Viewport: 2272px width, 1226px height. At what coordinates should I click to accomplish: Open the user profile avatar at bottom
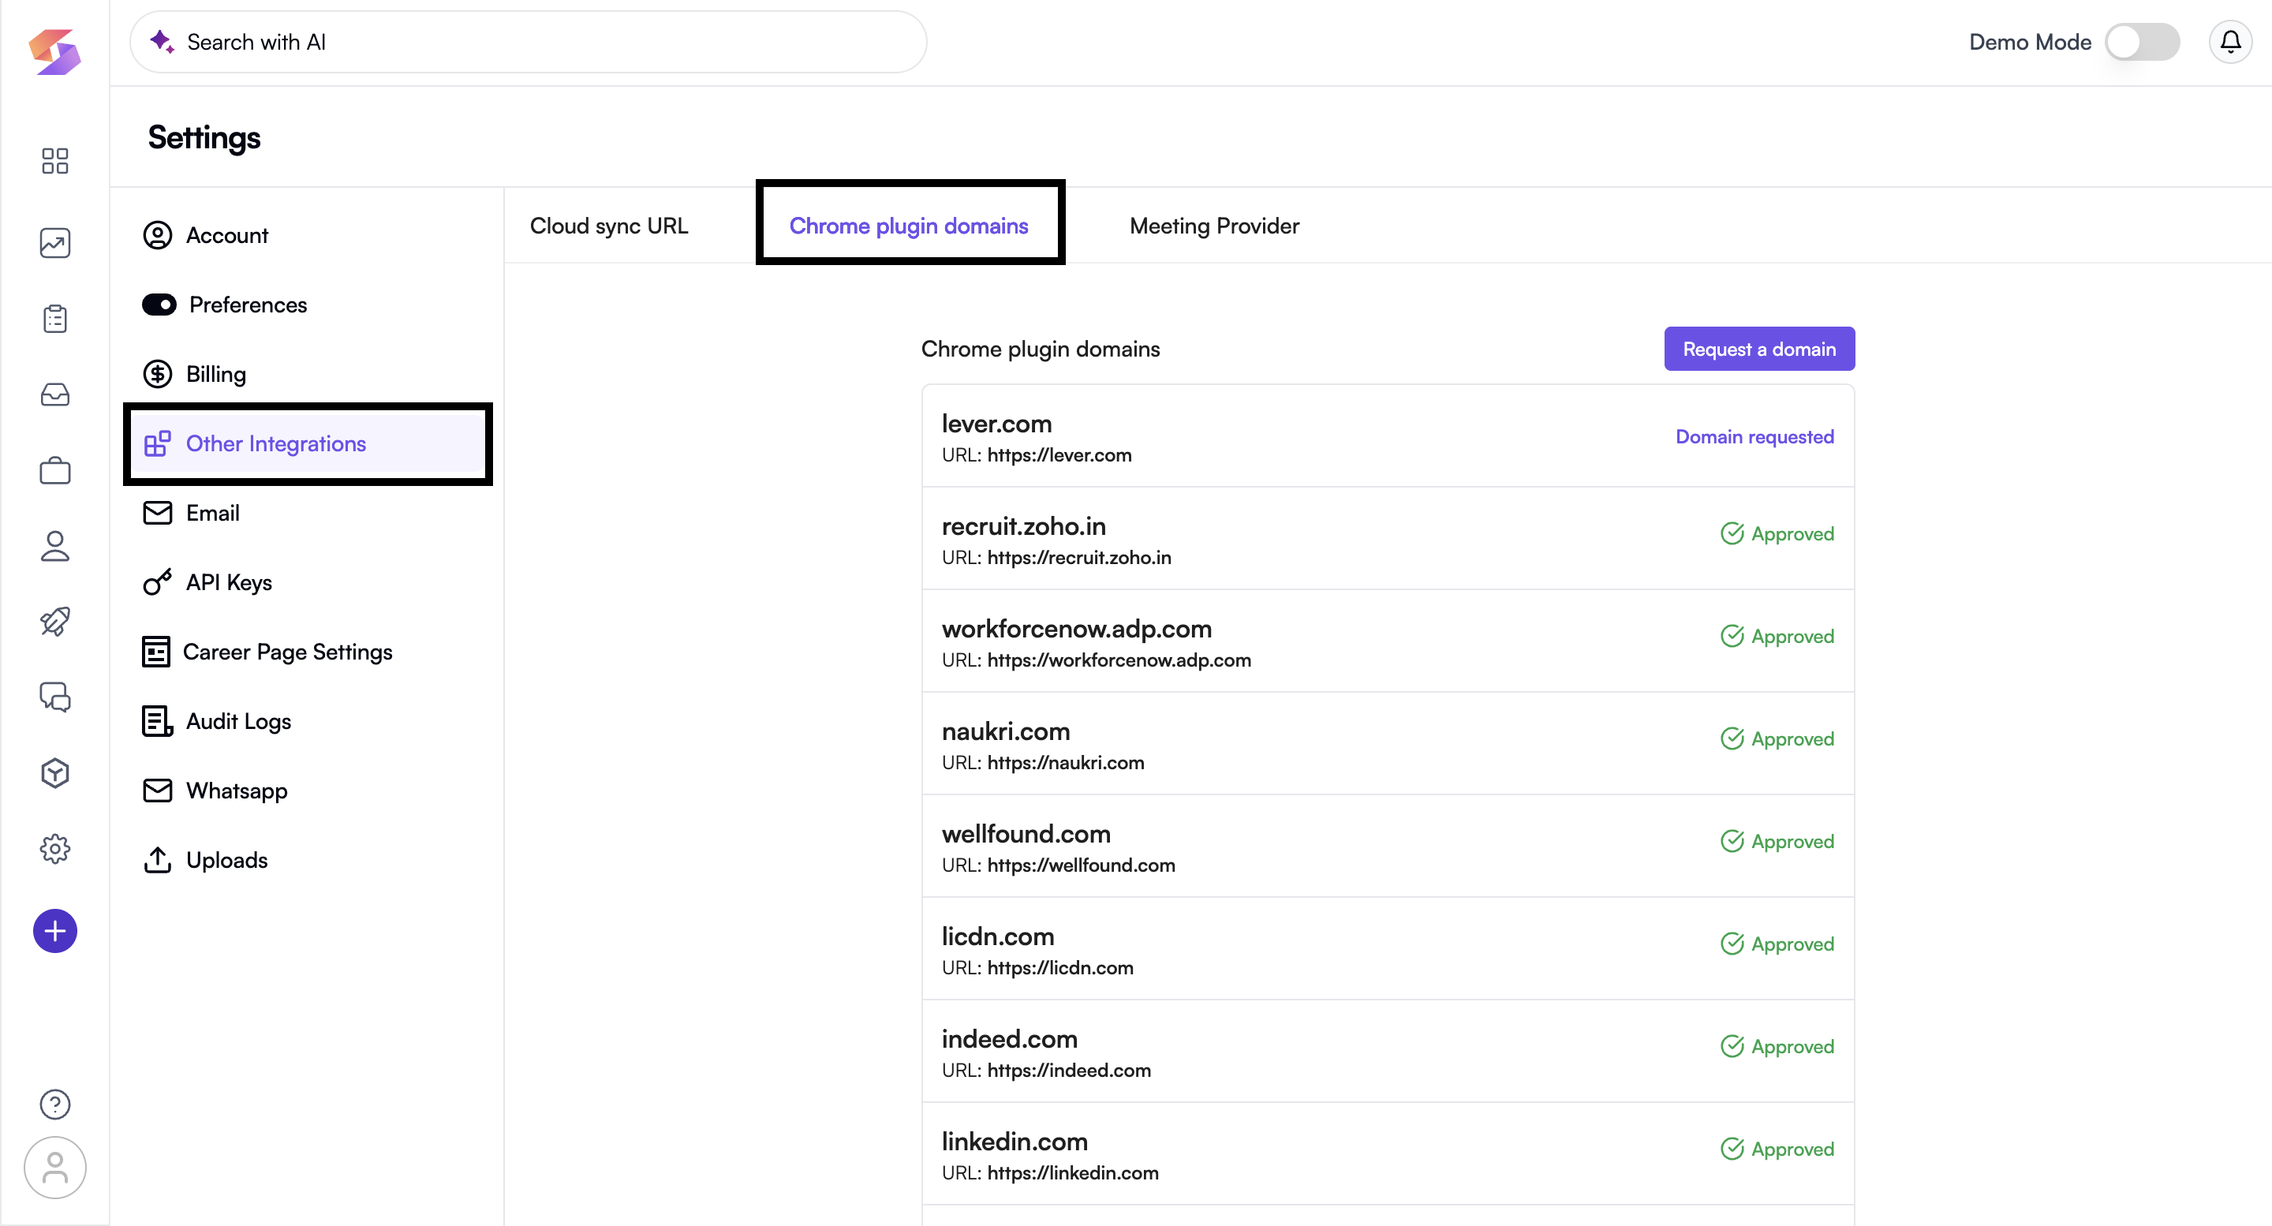click(54, 1167)
